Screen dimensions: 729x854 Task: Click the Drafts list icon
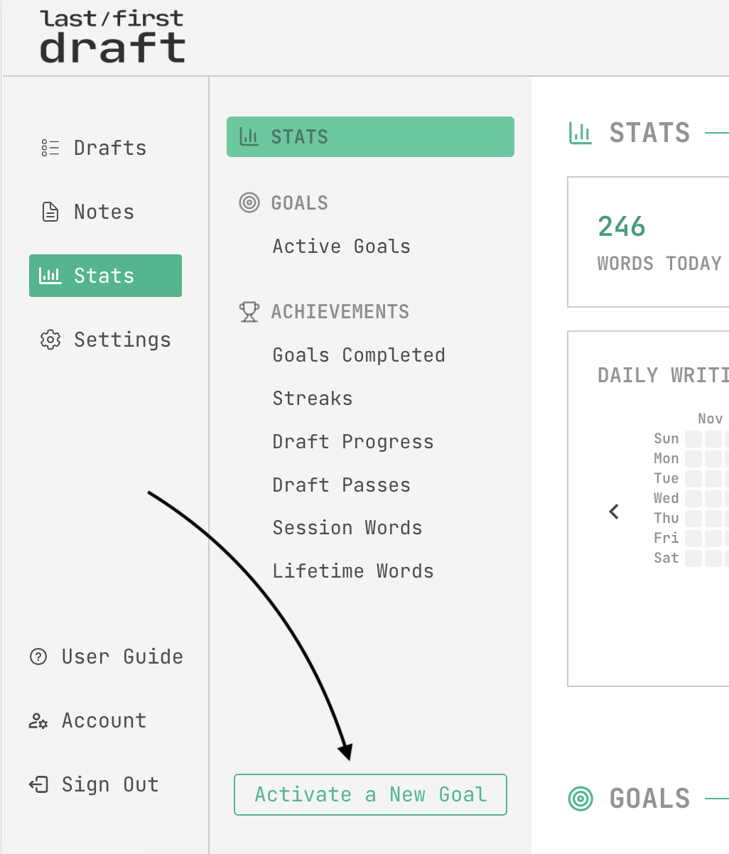50,148
